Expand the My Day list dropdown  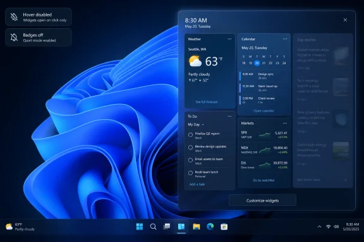coord(196,125)
